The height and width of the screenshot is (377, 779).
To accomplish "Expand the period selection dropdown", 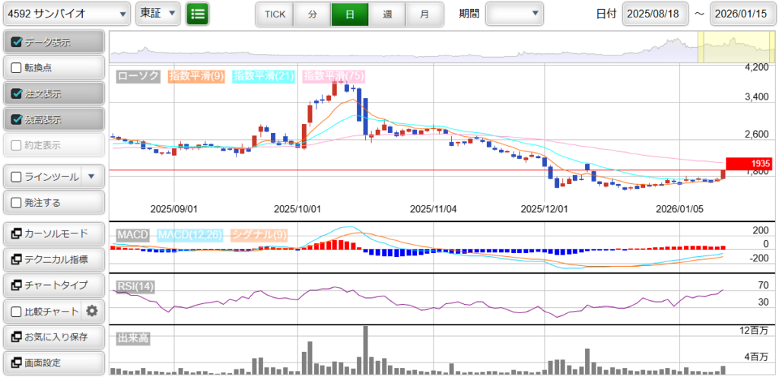I will (514, 14).
